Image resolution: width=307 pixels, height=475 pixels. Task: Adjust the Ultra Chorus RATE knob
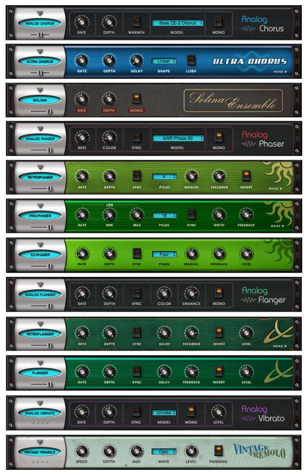82,60
